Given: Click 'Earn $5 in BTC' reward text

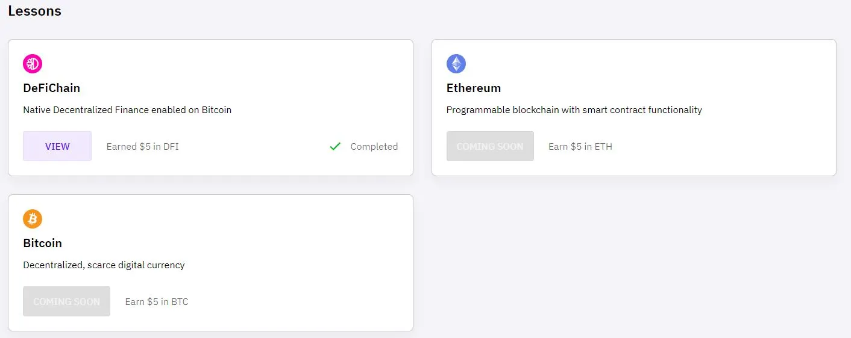Looking at the screenshot, I should coord(157,301).
